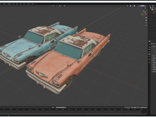Expand the panel directly below the checkbox row
The image size is (156, 117).
pyautogui.click(x=154, y=60)
